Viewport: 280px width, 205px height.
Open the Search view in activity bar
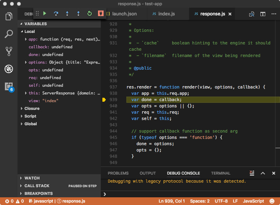point(9,34)
